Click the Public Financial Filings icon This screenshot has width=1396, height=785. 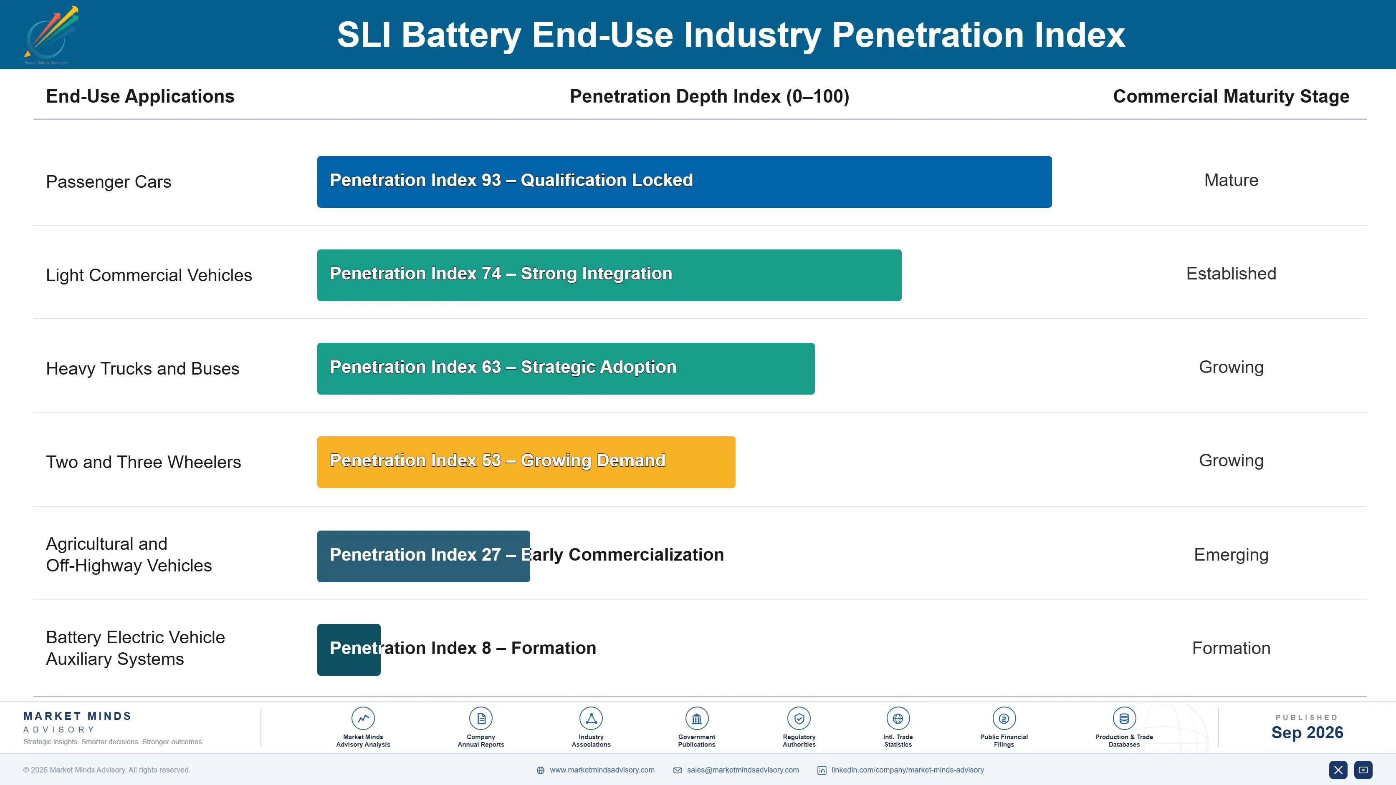(x=1004, y=718)
